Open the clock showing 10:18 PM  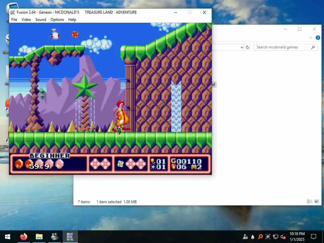pyautogui.click(x=297, y=237)
